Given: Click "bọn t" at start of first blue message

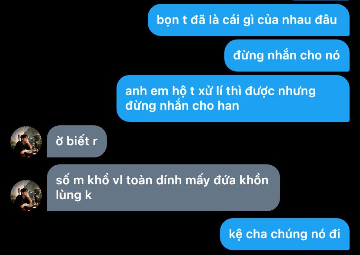Looking at the screenshot, I should click(x=171, y=20).
